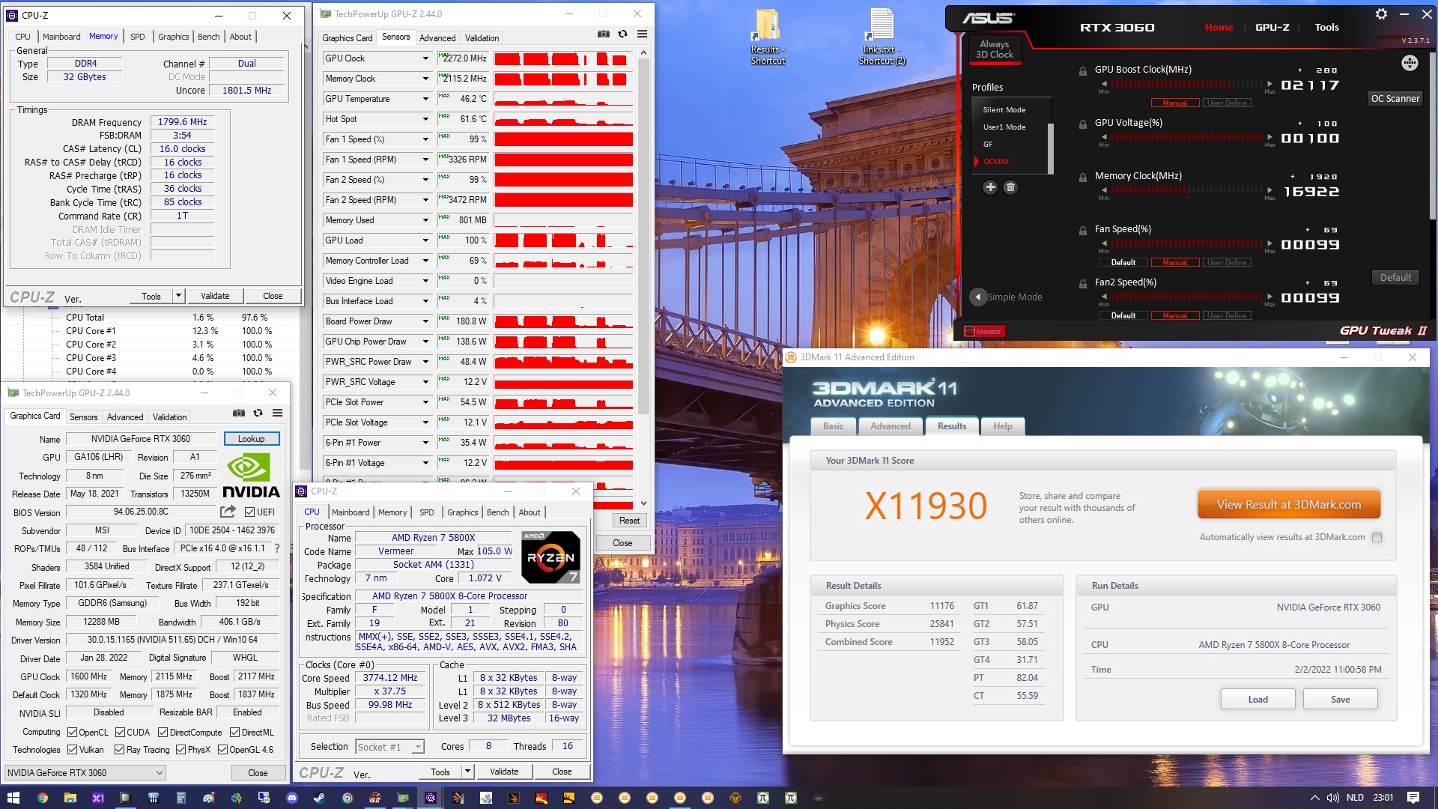Click Lookup button in GPU-Z

[x=252, y=439]
